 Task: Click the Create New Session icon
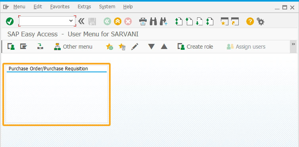[224, 21]
